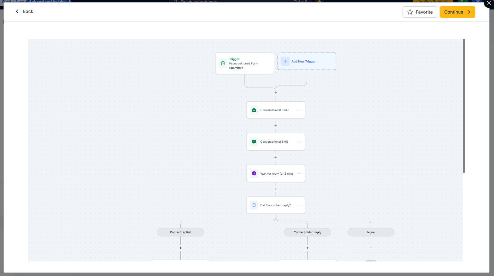Screen dimensions: 494x276
Task: Click the Continue arrow icon
Action: [x=468, y=12]
